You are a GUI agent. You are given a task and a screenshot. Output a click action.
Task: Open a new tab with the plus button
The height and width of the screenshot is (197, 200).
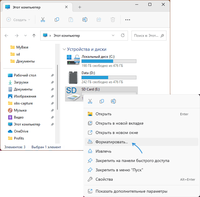(x=80, y=7)
